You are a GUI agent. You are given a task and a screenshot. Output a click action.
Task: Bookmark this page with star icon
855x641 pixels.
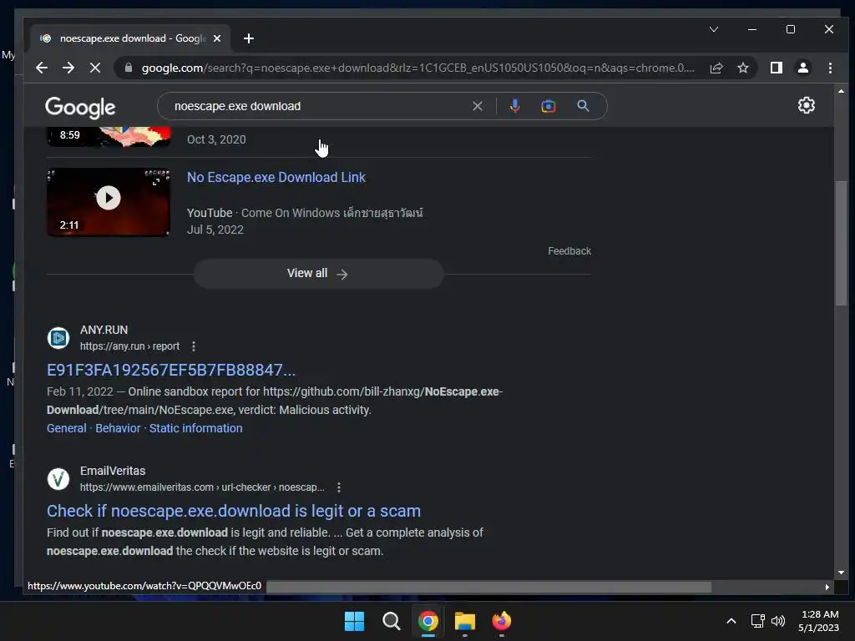[742, 68]
